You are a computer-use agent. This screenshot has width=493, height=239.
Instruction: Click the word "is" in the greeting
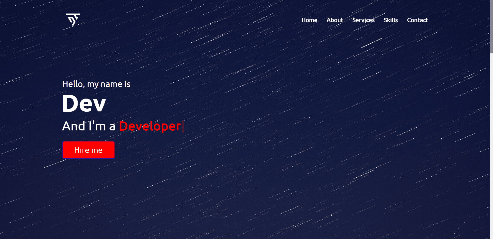[127, 84]
